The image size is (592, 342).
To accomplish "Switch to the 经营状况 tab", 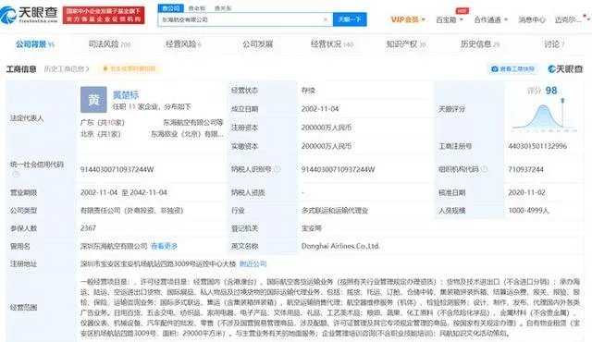I will [332, 44].
